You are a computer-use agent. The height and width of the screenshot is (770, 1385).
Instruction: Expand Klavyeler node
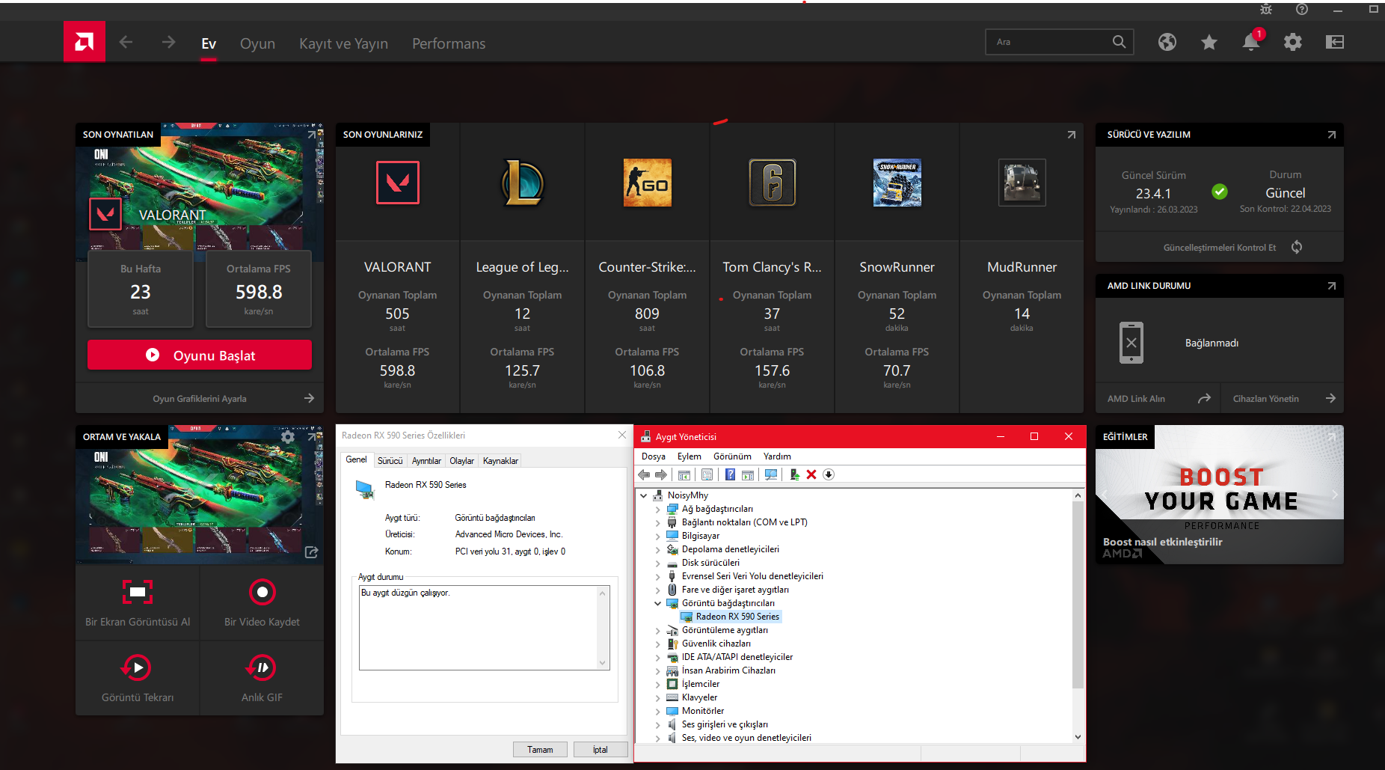click(x=657, y=697)
